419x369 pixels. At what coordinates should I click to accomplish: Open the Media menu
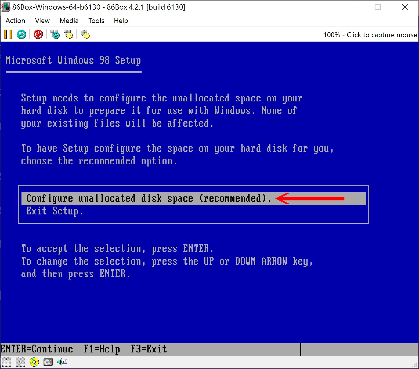tap(69, 21)
